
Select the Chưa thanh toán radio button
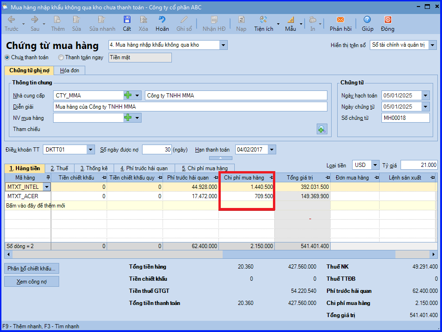[7, 57]
